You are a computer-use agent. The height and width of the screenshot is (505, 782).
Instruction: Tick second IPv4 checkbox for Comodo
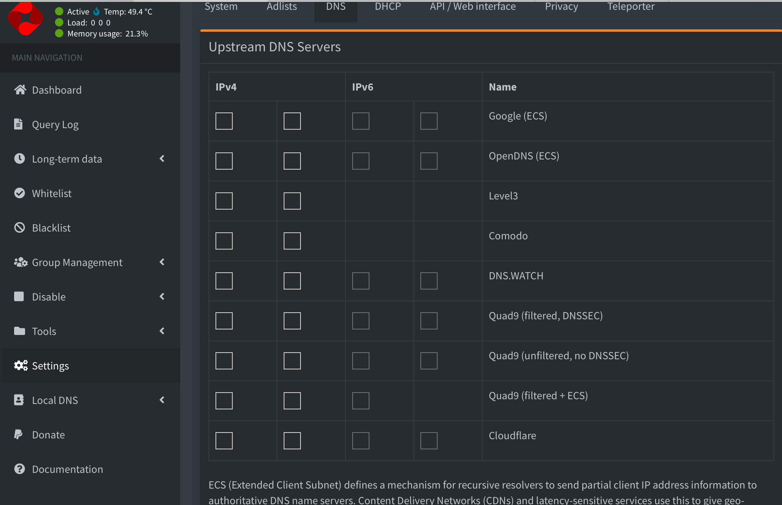[292, 241]
